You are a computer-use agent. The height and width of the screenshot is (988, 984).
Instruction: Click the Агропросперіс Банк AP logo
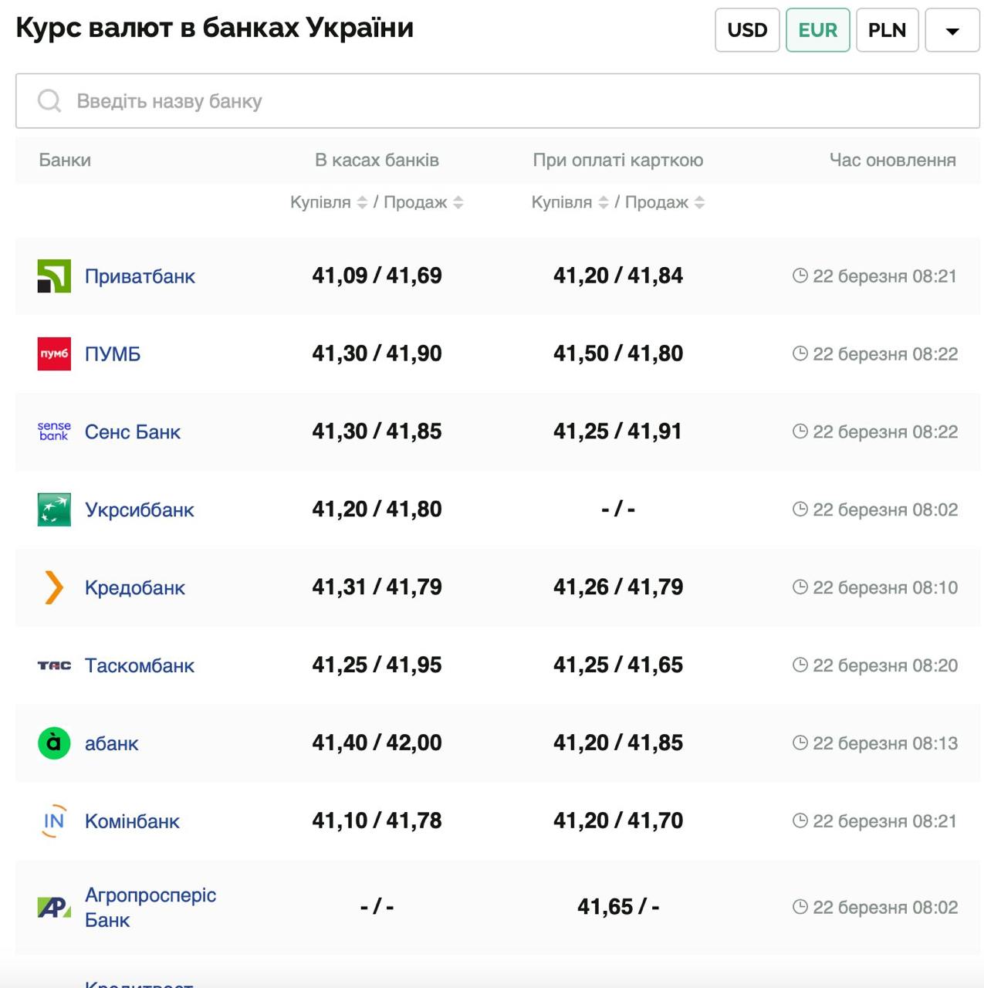[54, 907]
